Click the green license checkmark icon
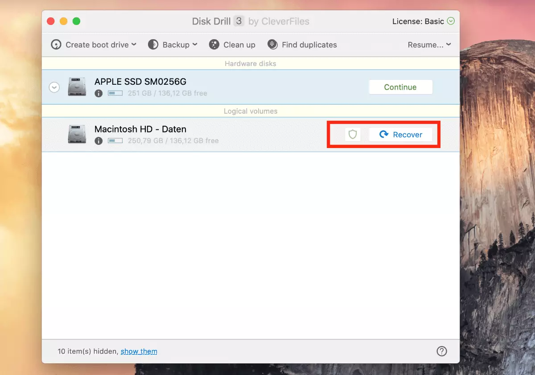 (x=451, y=21)
